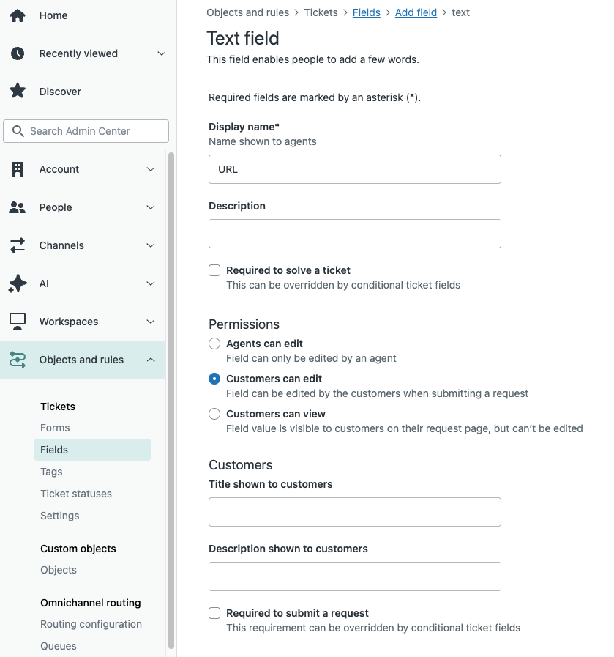Click the AI sparkle icon
This screenshot has width=614, height=657.
pos(18,283)
